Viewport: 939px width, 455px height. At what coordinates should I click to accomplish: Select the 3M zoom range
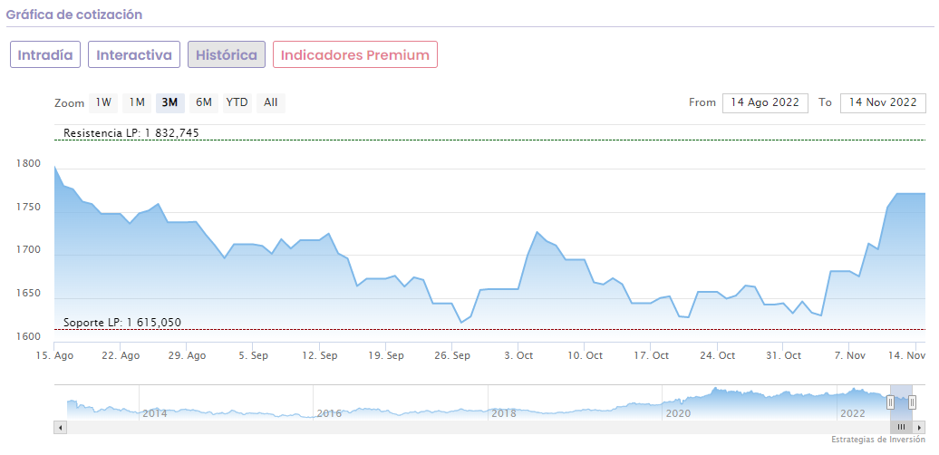tap(169, 102)
